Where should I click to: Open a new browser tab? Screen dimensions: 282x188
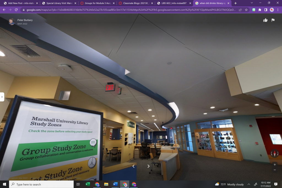pyautogui.click(x=235, y=3)
